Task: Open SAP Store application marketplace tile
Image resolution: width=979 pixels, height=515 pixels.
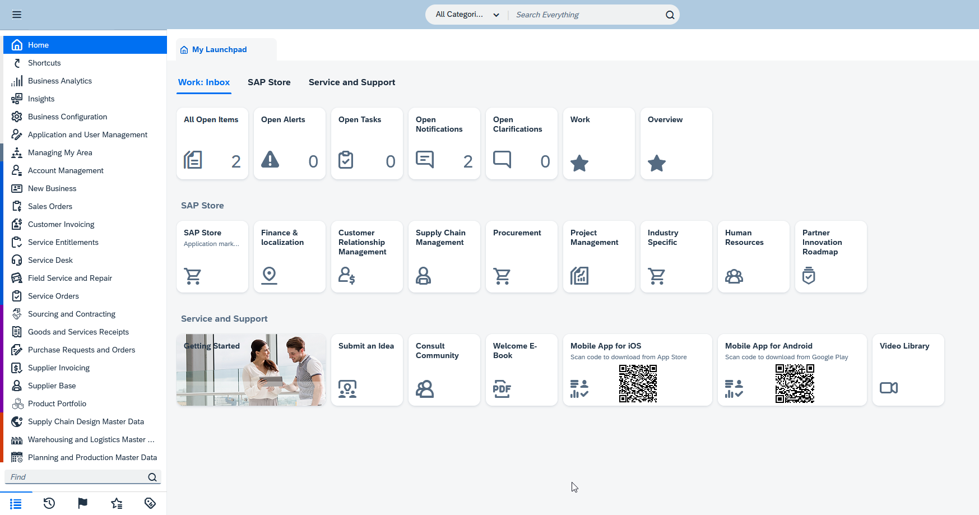Action: point(212,257)
